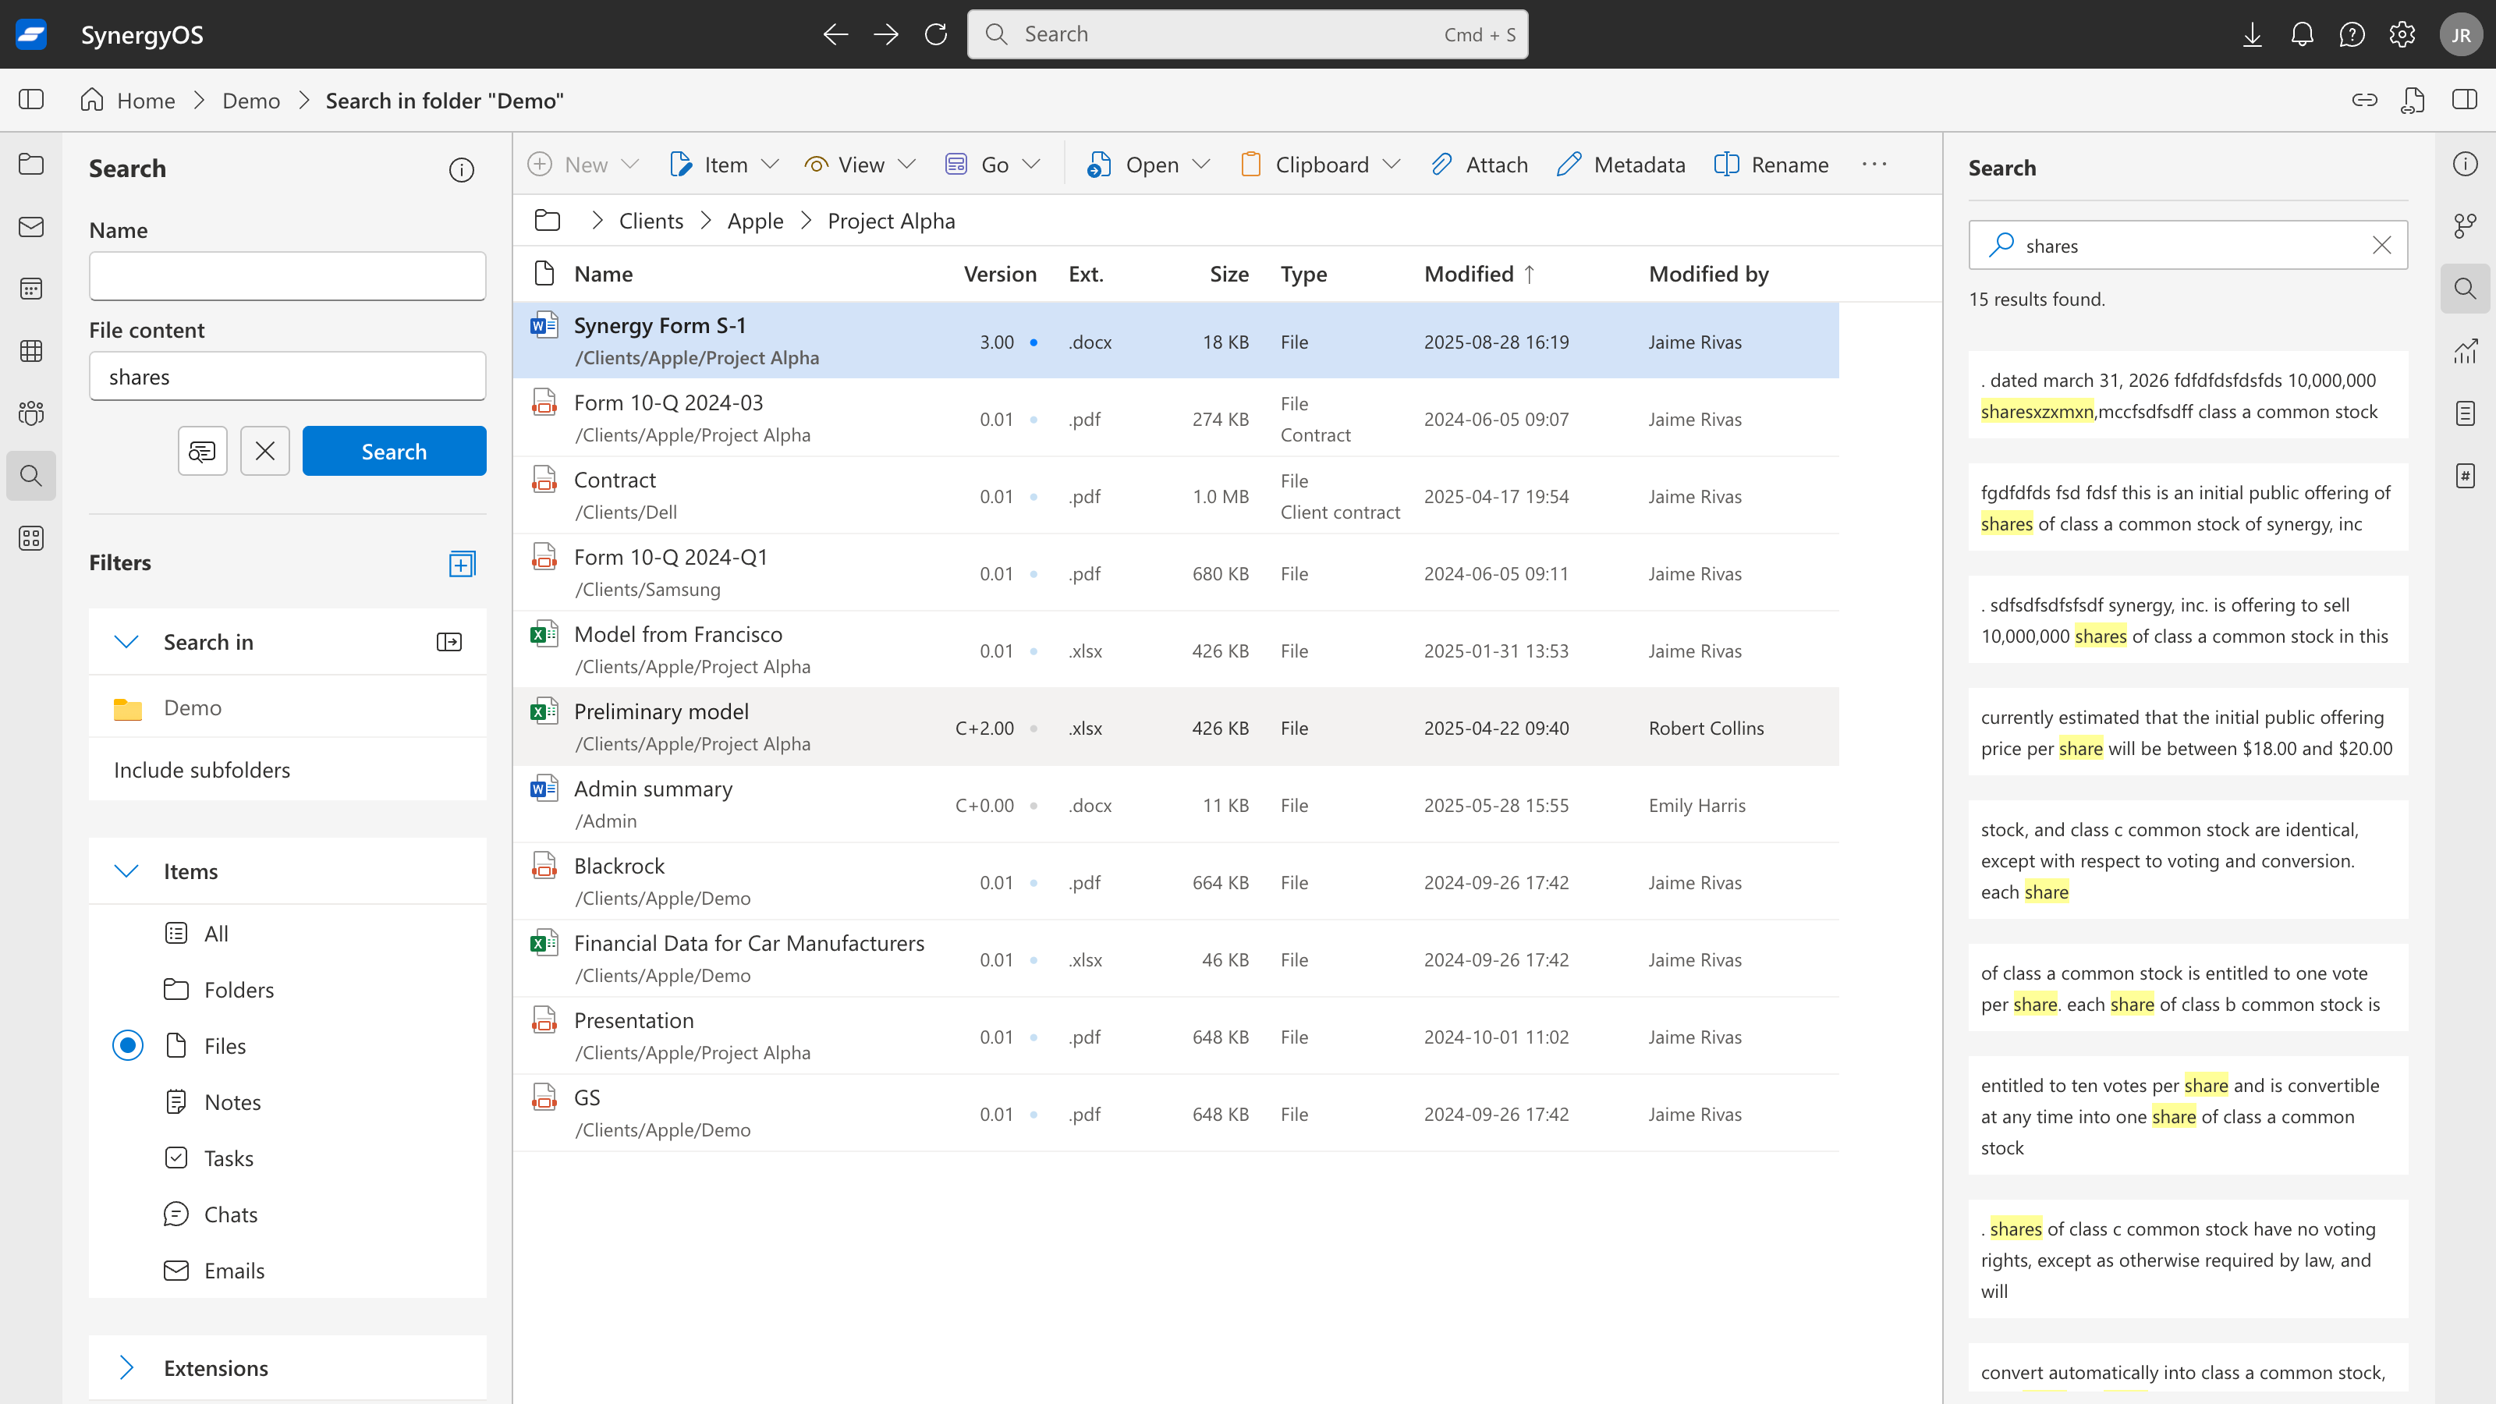The height and width of the screenshot is (1404, 2496).
Task: Open the Clipboard toolbar menu
Action: tap(1320, 165)
